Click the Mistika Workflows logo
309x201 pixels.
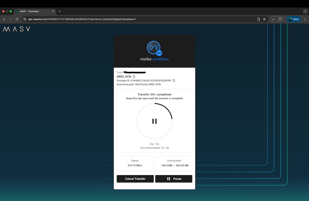[154, 51]
